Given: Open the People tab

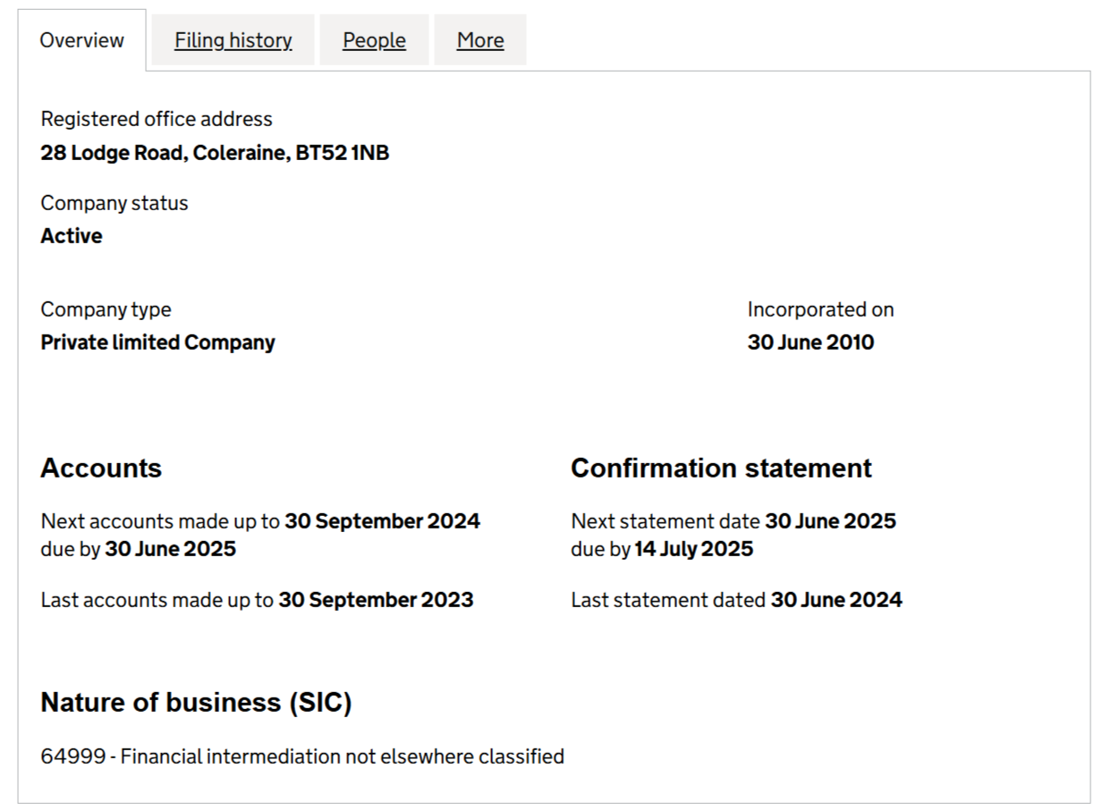Looking at the screenshot, I should tap(374, 39).
